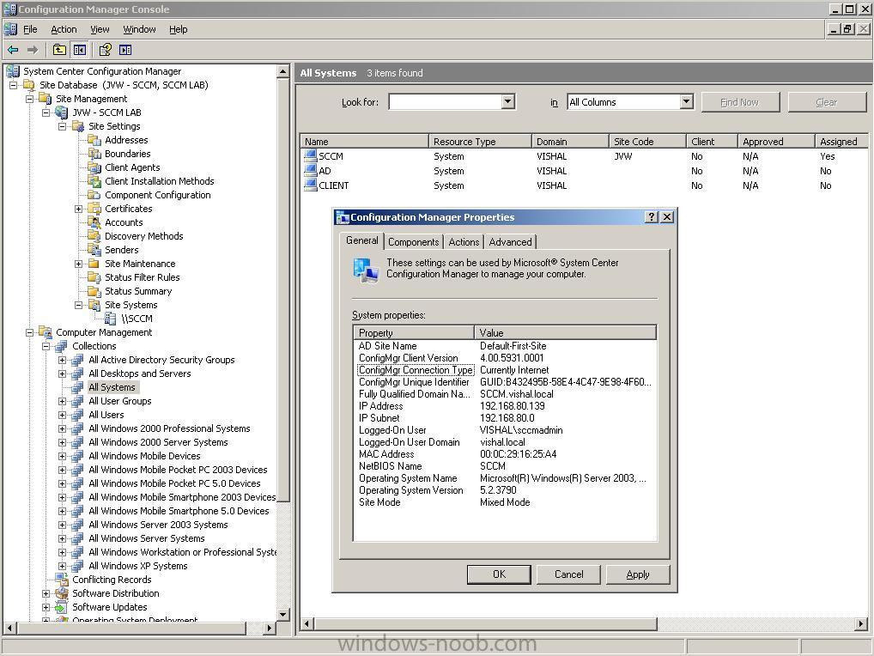The image size is (874, 656).
Task: Collapse the Computer Management tree node
Action: tap(29, 332)
